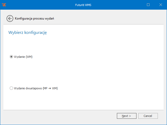This screenshot has width=167, height=125.
Task: Click the "MP" text in two-stage option
Action: [x=45, y=88]
